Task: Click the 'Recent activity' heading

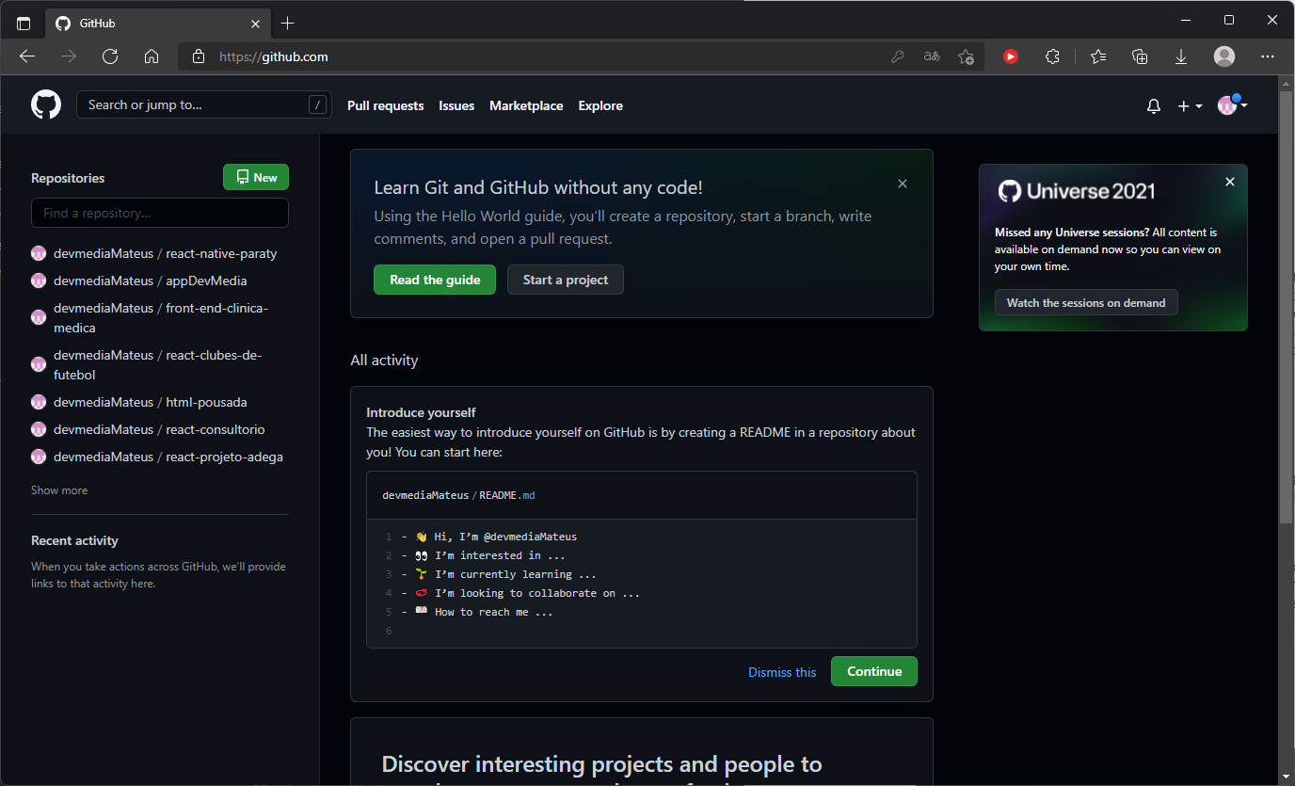Action: [x=74, y=540]
